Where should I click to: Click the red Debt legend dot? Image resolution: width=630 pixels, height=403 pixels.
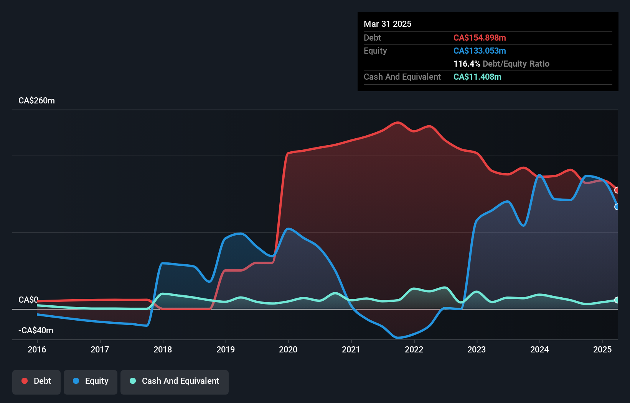25,381
